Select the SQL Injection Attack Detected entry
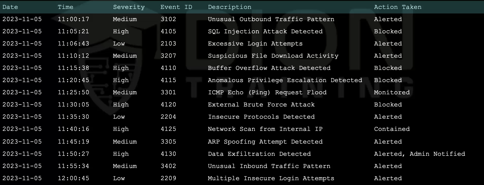Image resolution: width=484 pixels, height=185 pixels. 265,32
